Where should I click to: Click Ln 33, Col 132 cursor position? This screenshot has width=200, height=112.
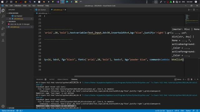(x=160, y=111)
